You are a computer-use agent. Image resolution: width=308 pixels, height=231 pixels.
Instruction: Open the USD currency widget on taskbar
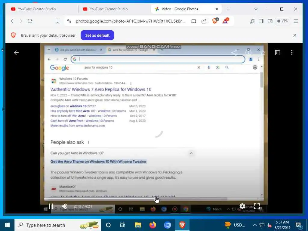pos(235,225)
